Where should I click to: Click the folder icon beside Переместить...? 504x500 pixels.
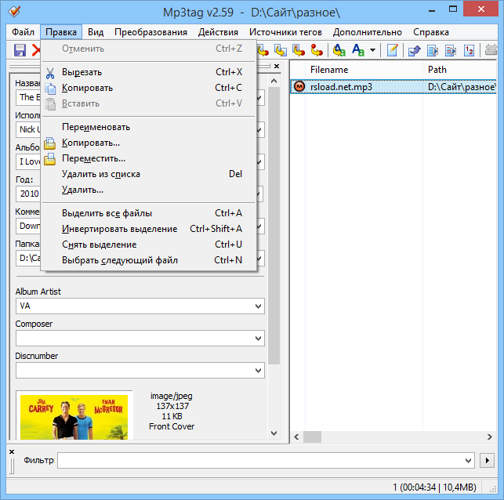(x=50, y=159)
